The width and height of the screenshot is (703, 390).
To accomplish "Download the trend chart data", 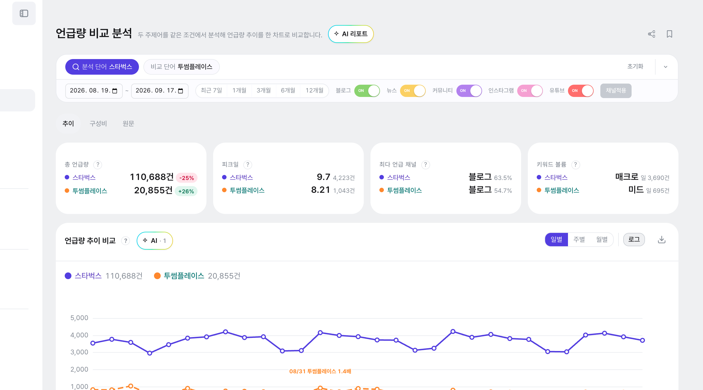I will 662,240.
